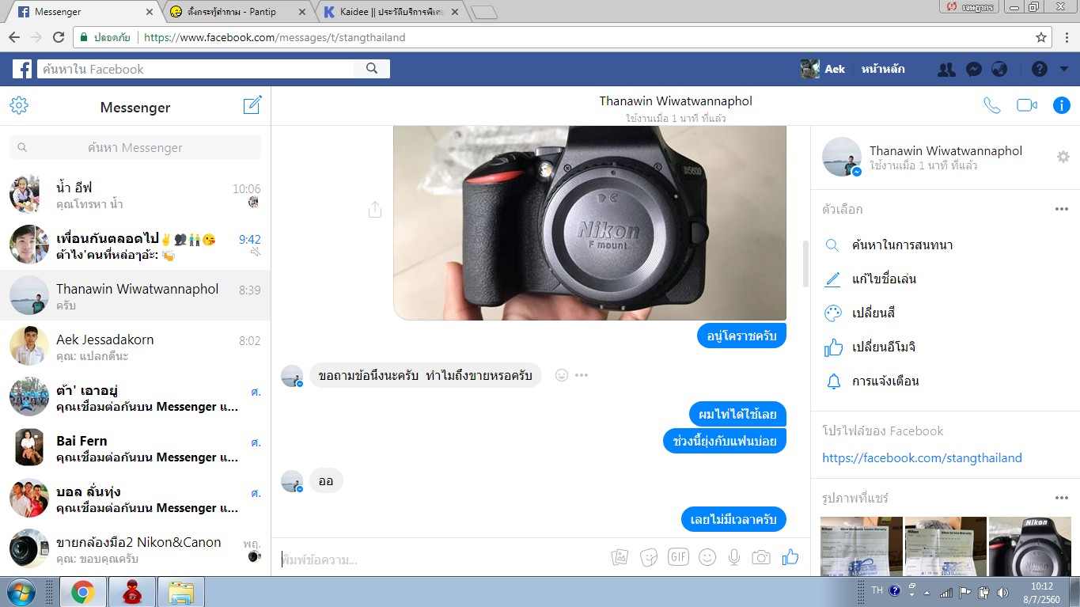Open the GIF picker
The width and height of the screenshot is (1080, 607).
click(x=678, y=557)
